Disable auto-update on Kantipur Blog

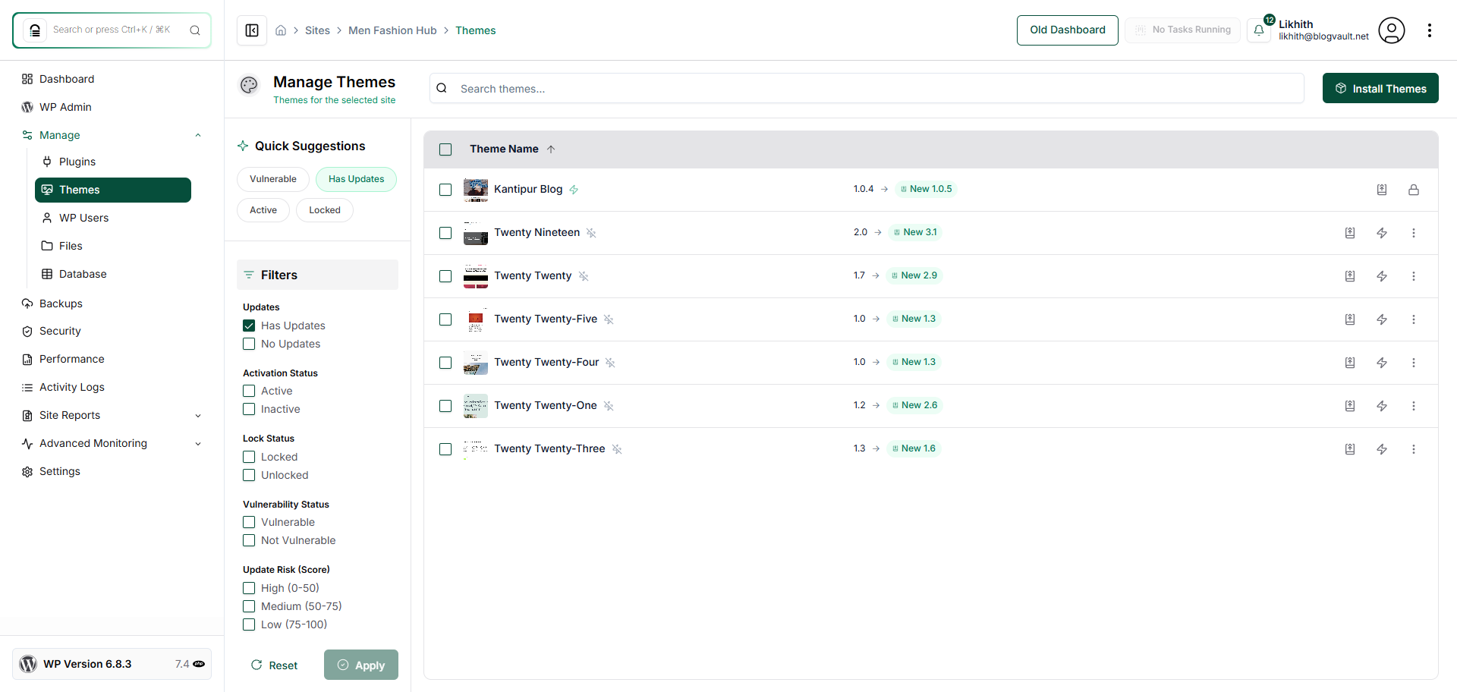574,189
